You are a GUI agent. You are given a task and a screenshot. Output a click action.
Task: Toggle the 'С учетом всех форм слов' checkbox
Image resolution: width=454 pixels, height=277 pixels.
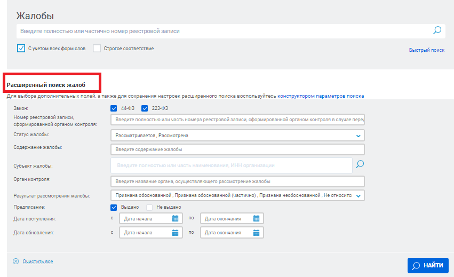click(x=21, y=49)
